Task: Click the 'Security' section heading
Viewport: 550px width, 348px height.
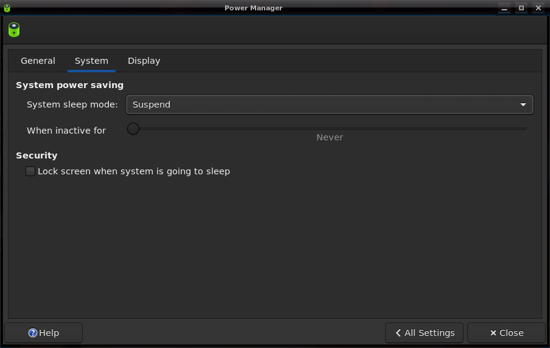Action: 37,155
